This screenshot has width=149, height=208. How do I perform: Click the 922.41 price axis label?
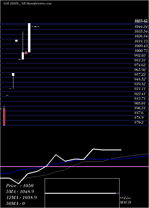pos(140,94)
